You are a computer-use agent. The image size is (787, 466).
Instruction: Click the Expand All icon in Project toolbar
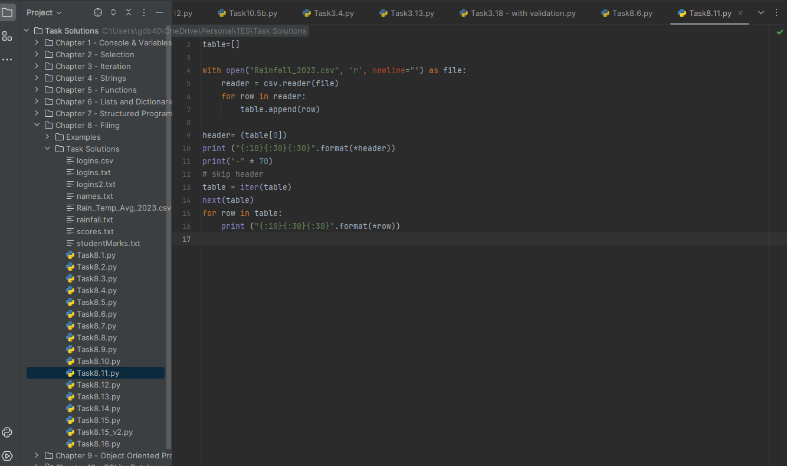coord(113,12)
